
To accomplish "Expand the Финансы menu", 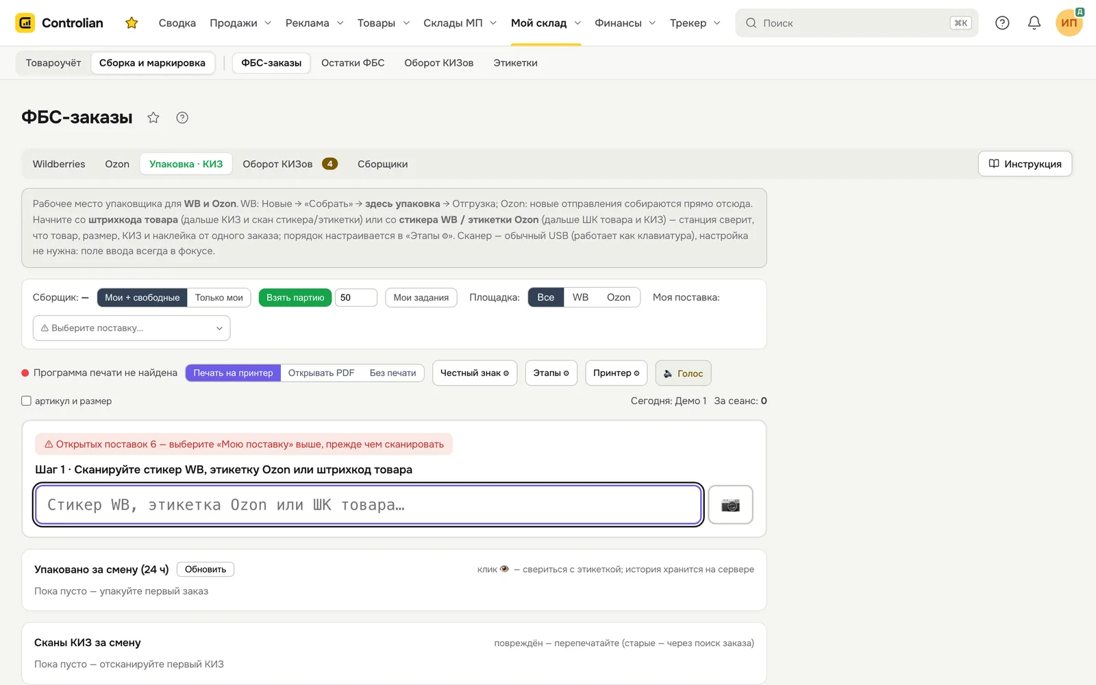I will [x=625, y=23].
